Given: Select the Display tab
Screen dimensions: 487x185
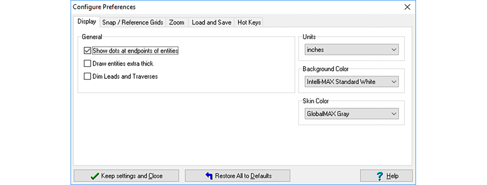Looking at the screenshot, I should point(87,22).
